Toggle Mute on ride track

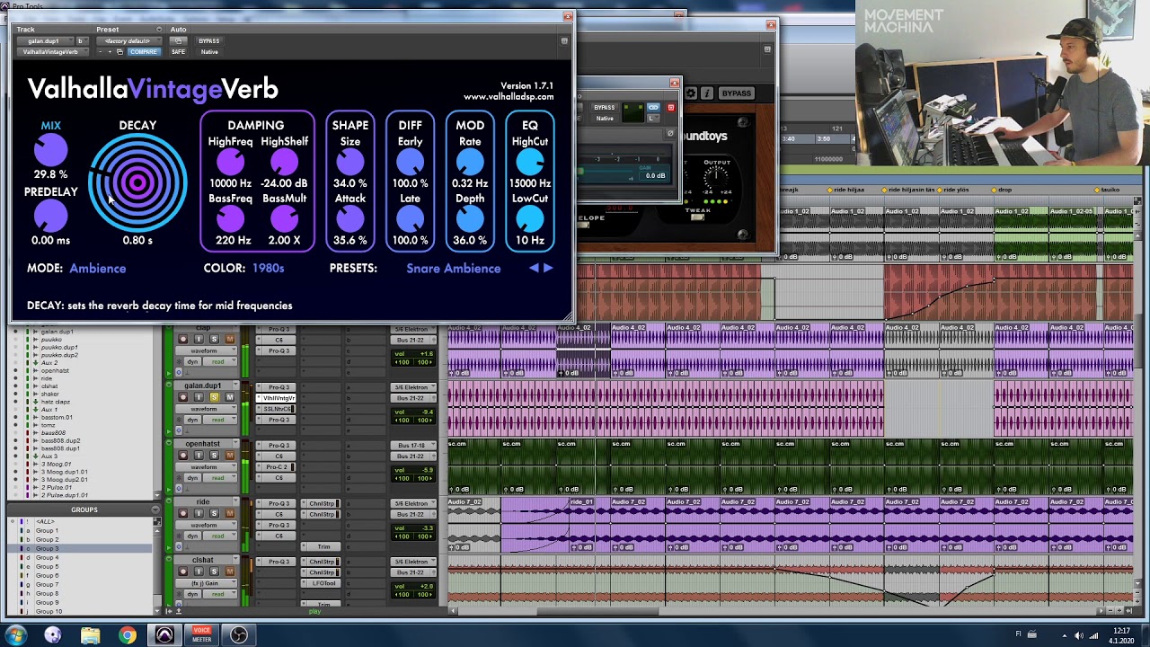click(x=229, y=513)
